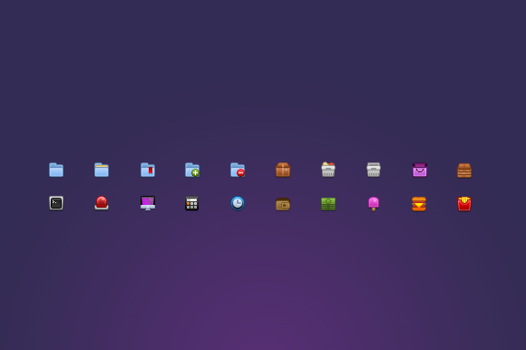Click the pink shopping bag icon

(x=420, y=170)
